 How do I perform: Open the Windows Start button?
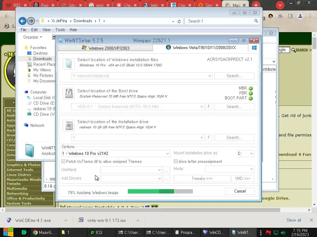pyautogui.click(x=8, y=232)
